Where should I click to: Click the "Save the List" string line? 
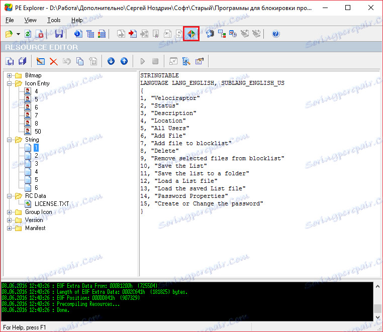click(173, 166)
